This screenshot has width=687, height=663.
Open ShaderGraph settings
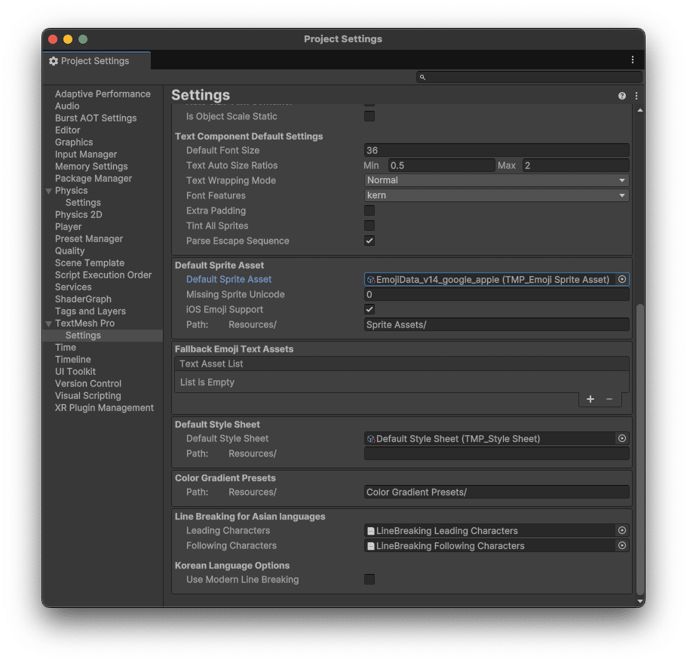(83, 299)
